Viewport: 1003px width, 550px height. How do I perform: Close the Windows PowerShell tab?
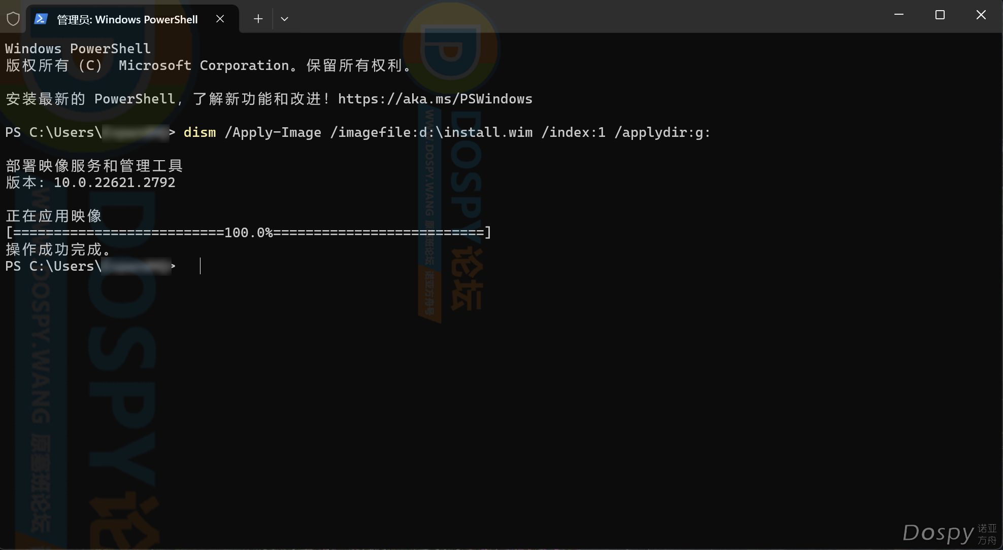tap(220, 19)
